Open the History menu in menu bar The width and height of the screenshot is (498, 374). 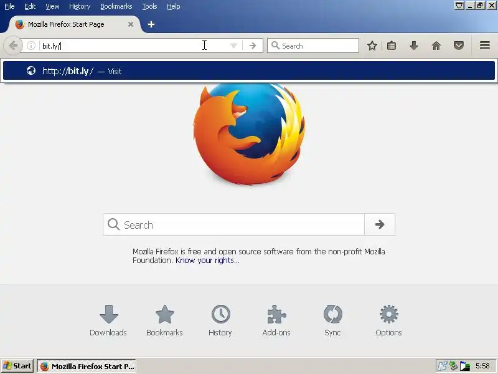80,6
